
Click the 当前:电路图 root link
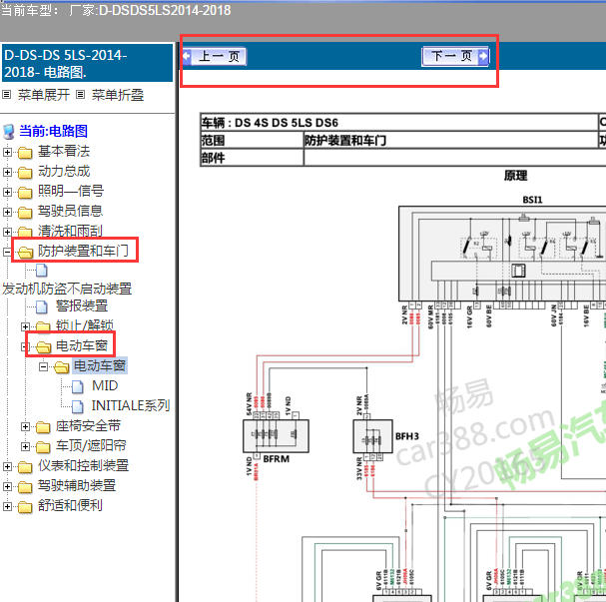pos(53,131)
